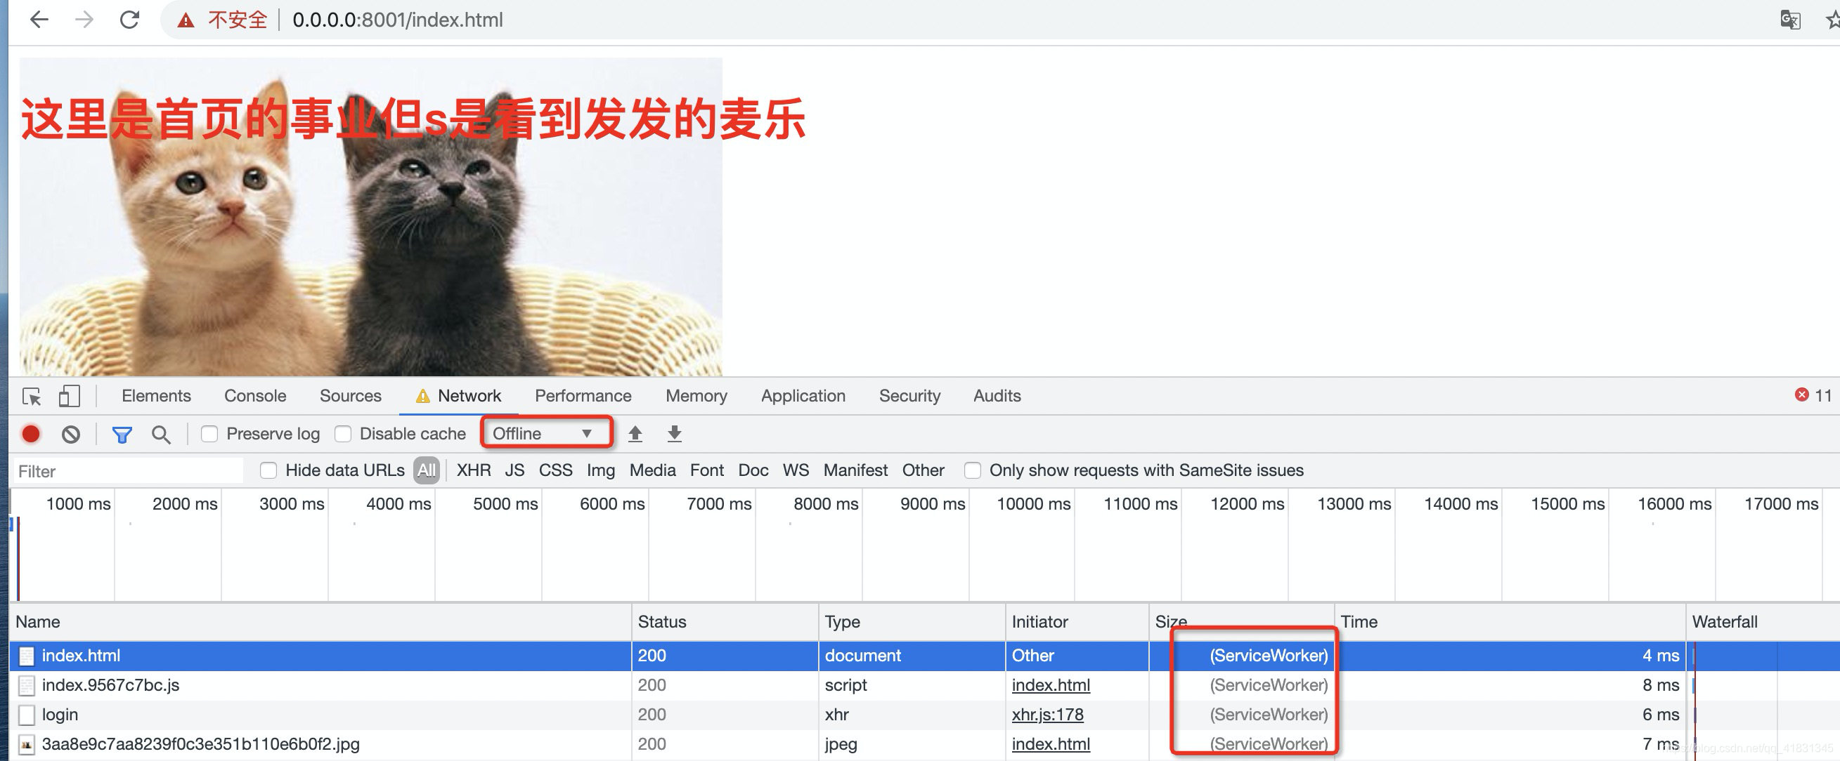Viewport: 1840px width, 761px height.
Task: Clear the network log
Action: pos(70,433)
